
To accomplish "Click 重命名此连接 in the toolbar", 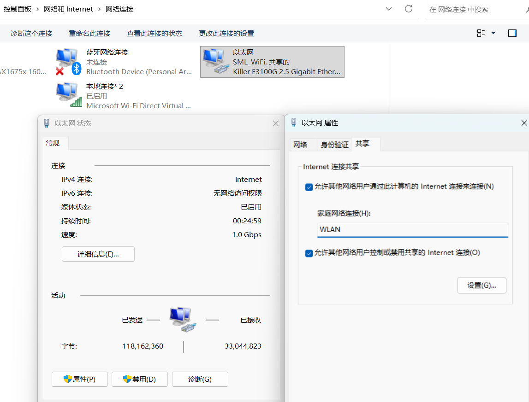I will [x=89, y=33].
